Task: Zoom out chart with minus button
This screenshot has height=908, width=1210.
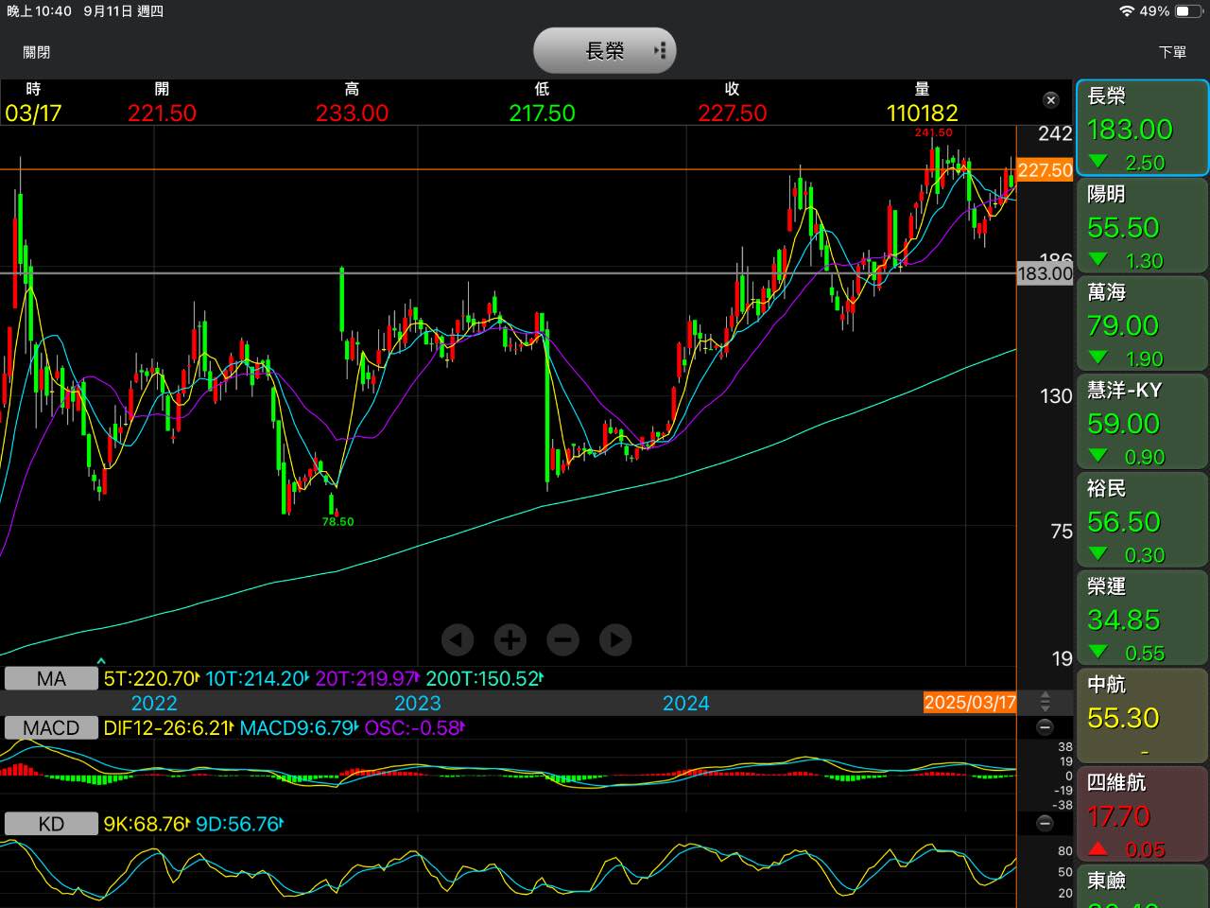Action: [562, 640]
